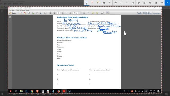Open File Explorer from the taskbar
The image size is (170, 96).
point(21,91)
